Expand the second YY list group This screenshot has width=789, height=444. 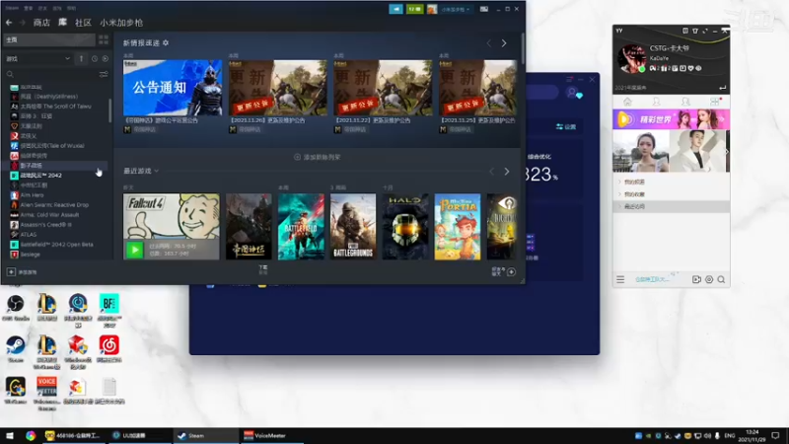[x=672, y=194]
